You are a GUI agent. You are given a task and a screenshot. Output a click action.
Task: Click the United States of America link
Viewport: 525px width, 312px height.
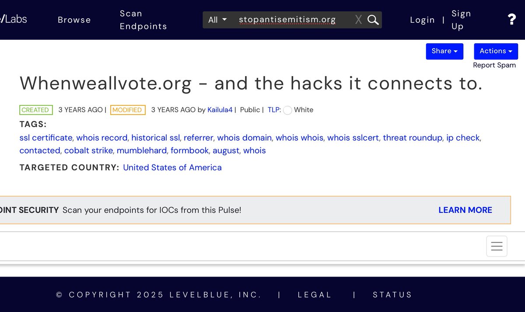[x=172, y=167]
